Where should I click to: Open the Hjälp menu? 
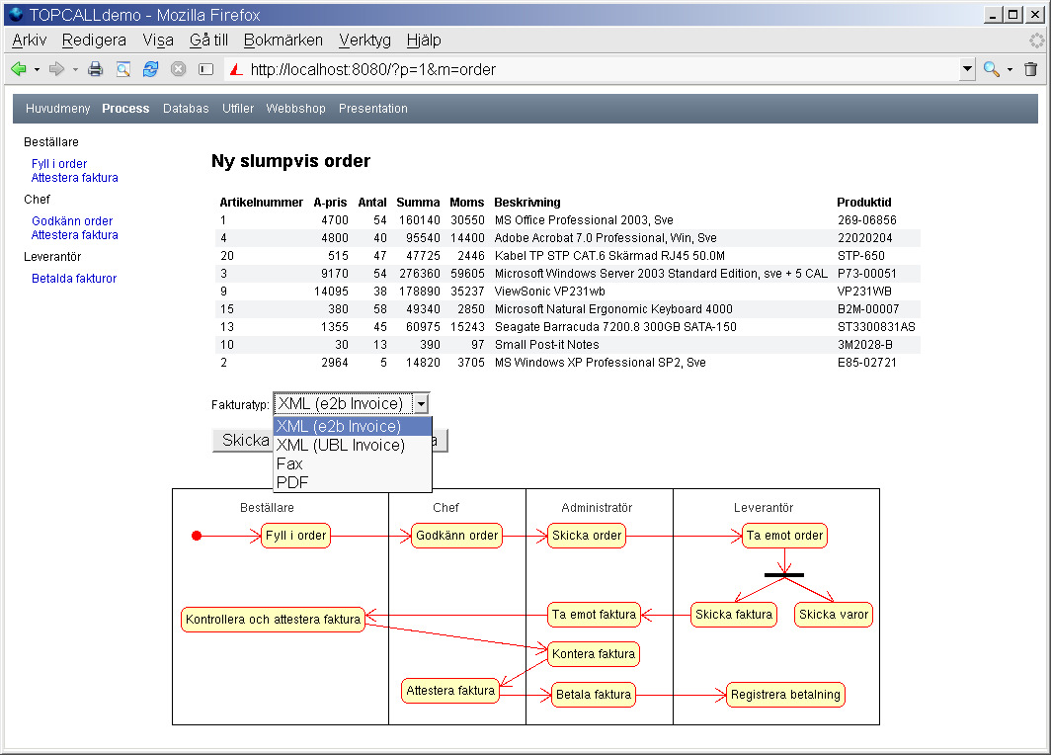pyautogui.click(x=424, y=41)
